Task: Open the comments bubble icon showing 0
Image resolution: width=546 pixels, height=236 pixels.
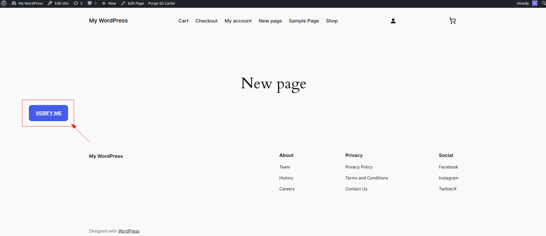Action: pos(92,3)
